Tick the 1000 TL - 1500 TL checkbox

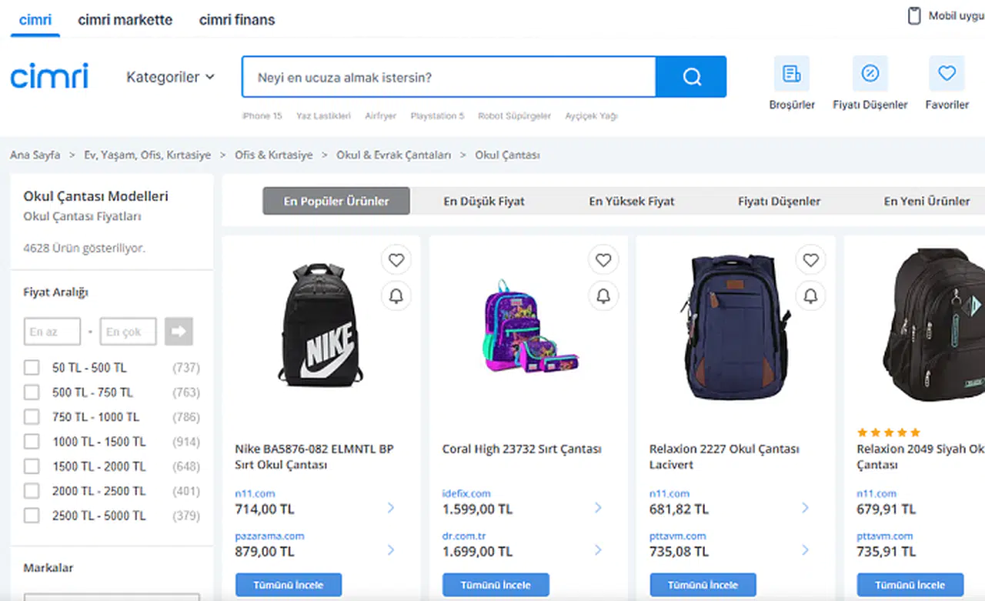32,442
